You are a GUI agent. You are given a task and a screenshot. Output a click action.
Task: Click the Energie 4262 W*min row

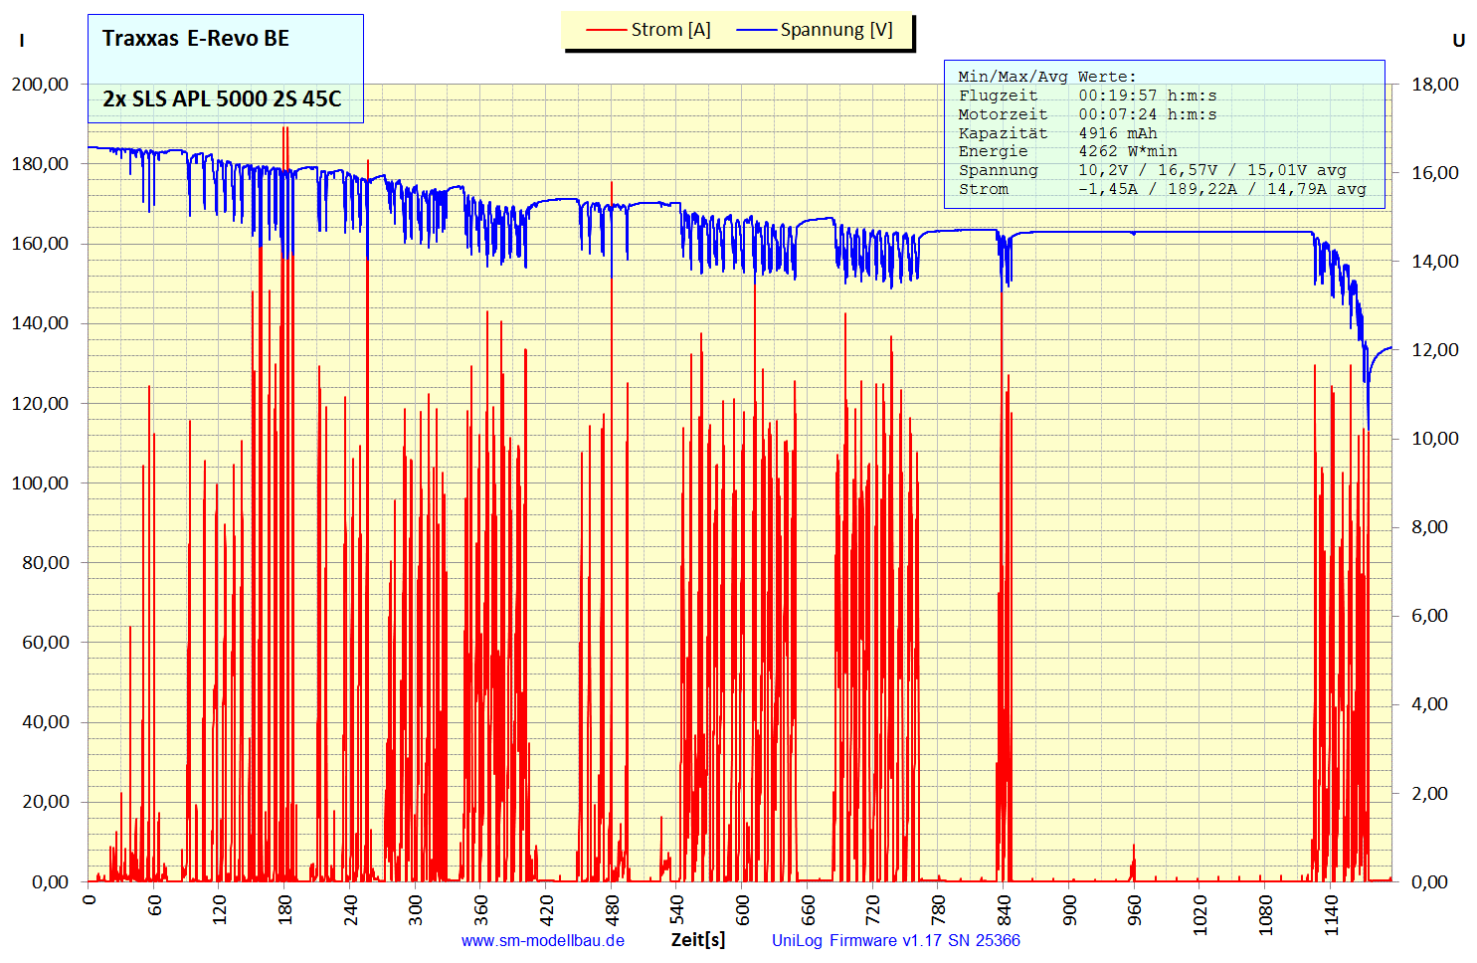1067,151
